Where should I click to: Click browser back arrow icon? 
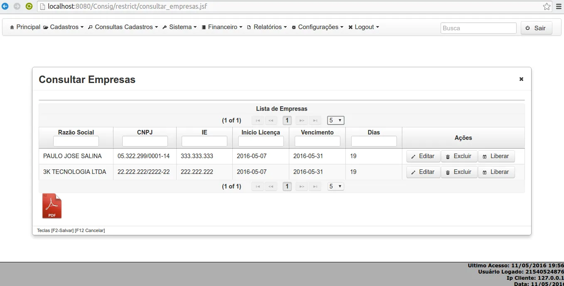click(x=5, y=6)
